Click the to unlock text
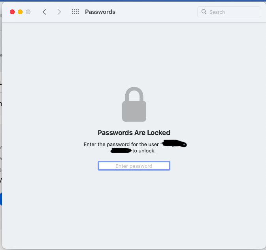The image size is (266, 250). 144,151
